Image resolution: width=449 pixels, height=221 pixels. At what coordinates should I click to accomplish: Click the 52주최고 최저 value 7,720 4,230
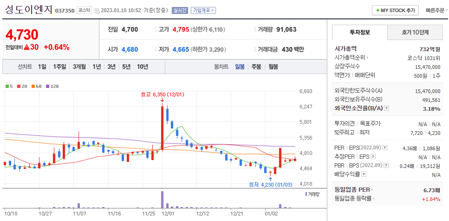point(425,133)
